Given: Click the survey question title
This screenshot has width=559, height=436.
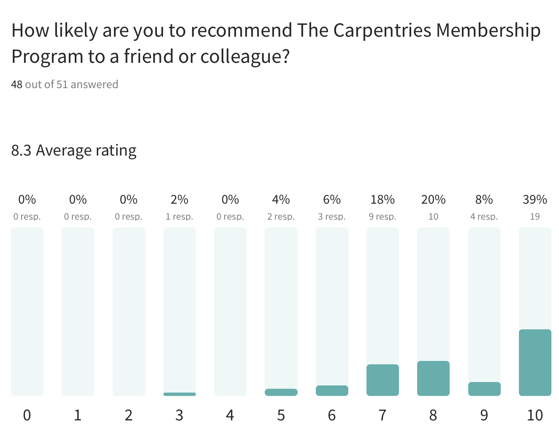Looking at the screenshot, I should 276,43.
